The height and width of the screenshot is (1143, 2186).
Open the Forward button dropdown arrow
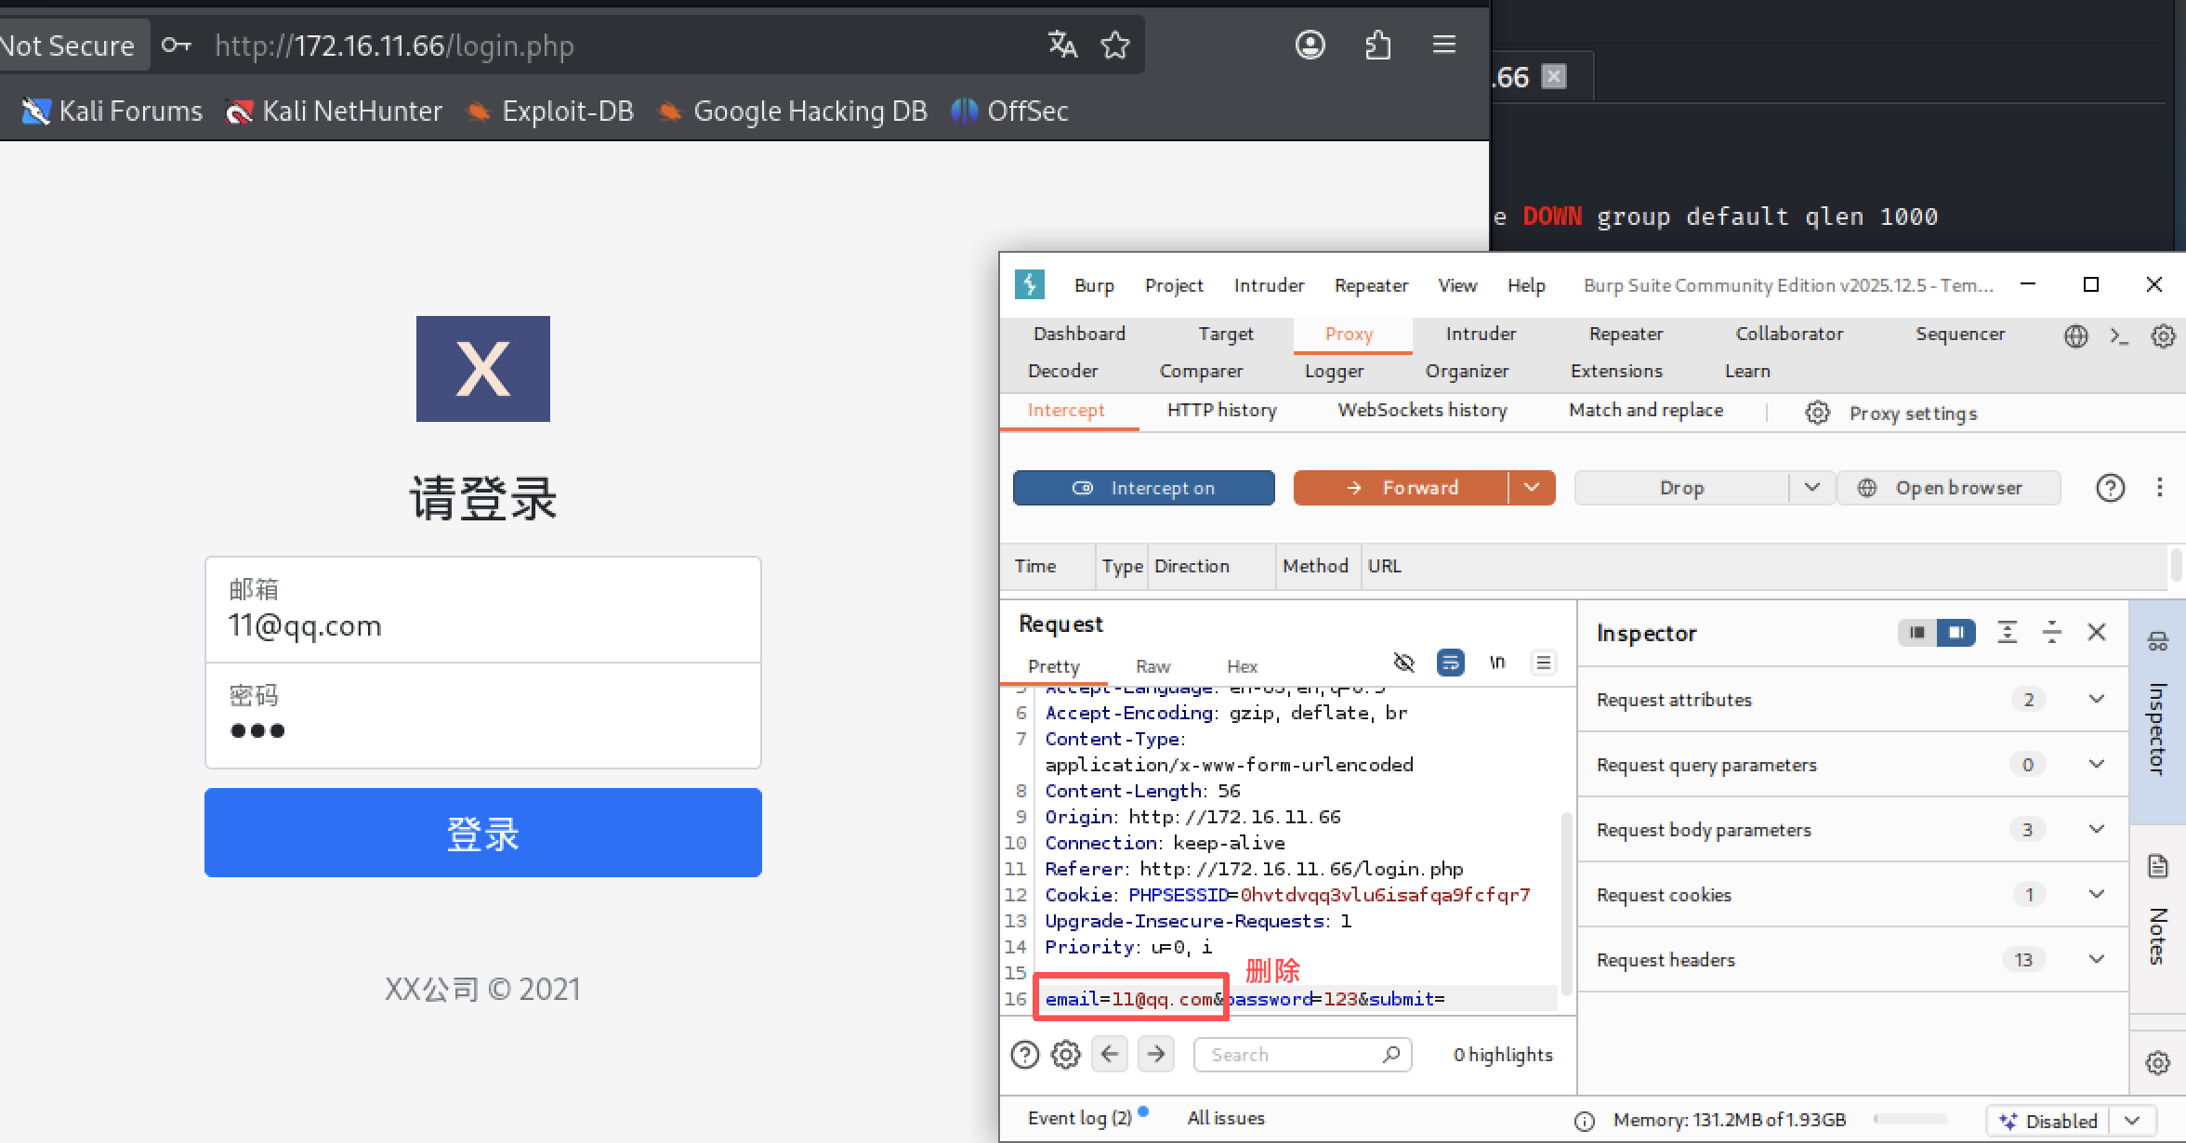coord(1532,488)
